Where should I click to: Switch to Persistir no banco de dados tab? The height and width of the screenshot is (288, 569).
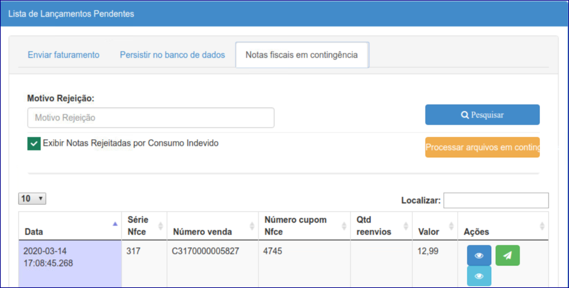point(172,55)
